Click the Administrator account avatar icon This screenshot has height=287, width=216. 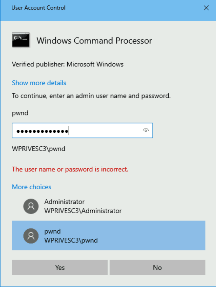31,206
